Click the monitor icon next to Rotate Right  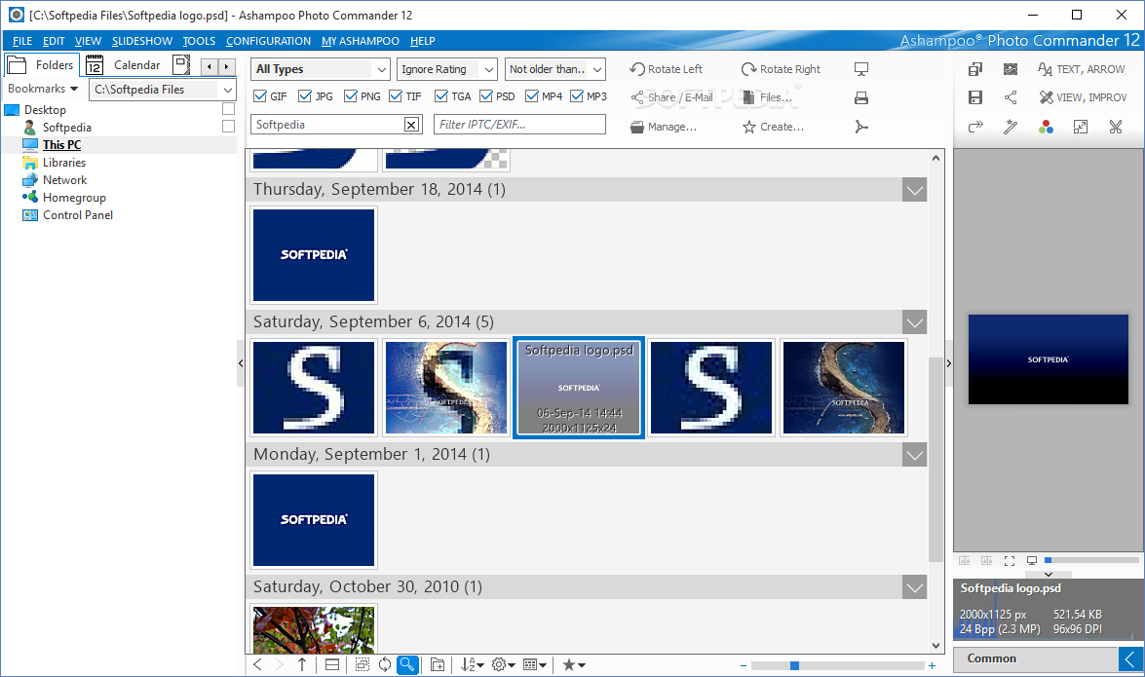coord(861,69)
